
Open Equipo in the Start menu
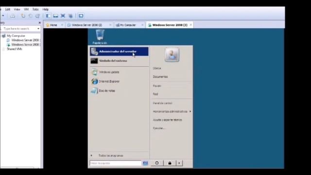[157, 86]
